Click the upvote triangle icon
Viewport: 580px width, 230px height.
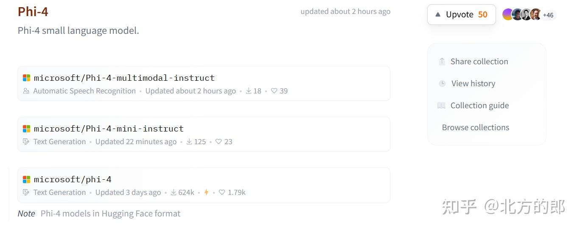[438, 15]
